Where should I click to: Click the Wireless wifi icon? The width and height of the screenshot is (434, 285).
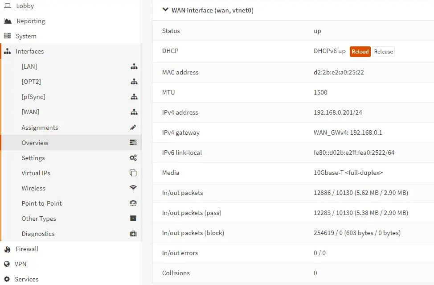pyautogui.click(x=133, y=188)
